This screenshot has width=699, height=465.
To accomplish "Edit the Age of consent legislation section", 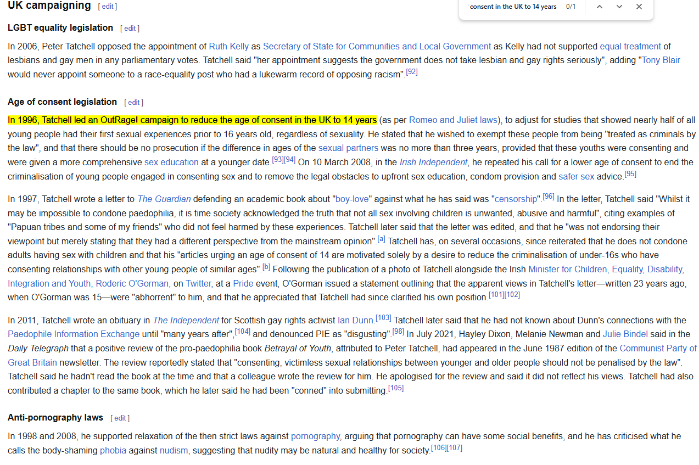I will click(134, 103).
